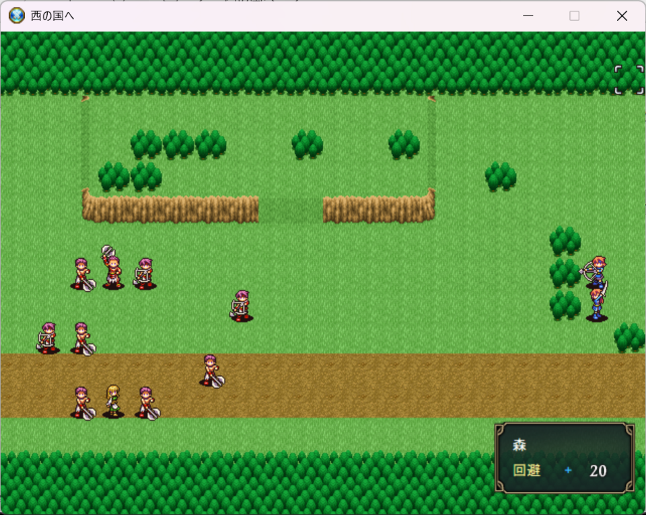Click the white bracket map cursor

[x=629, y=79]
